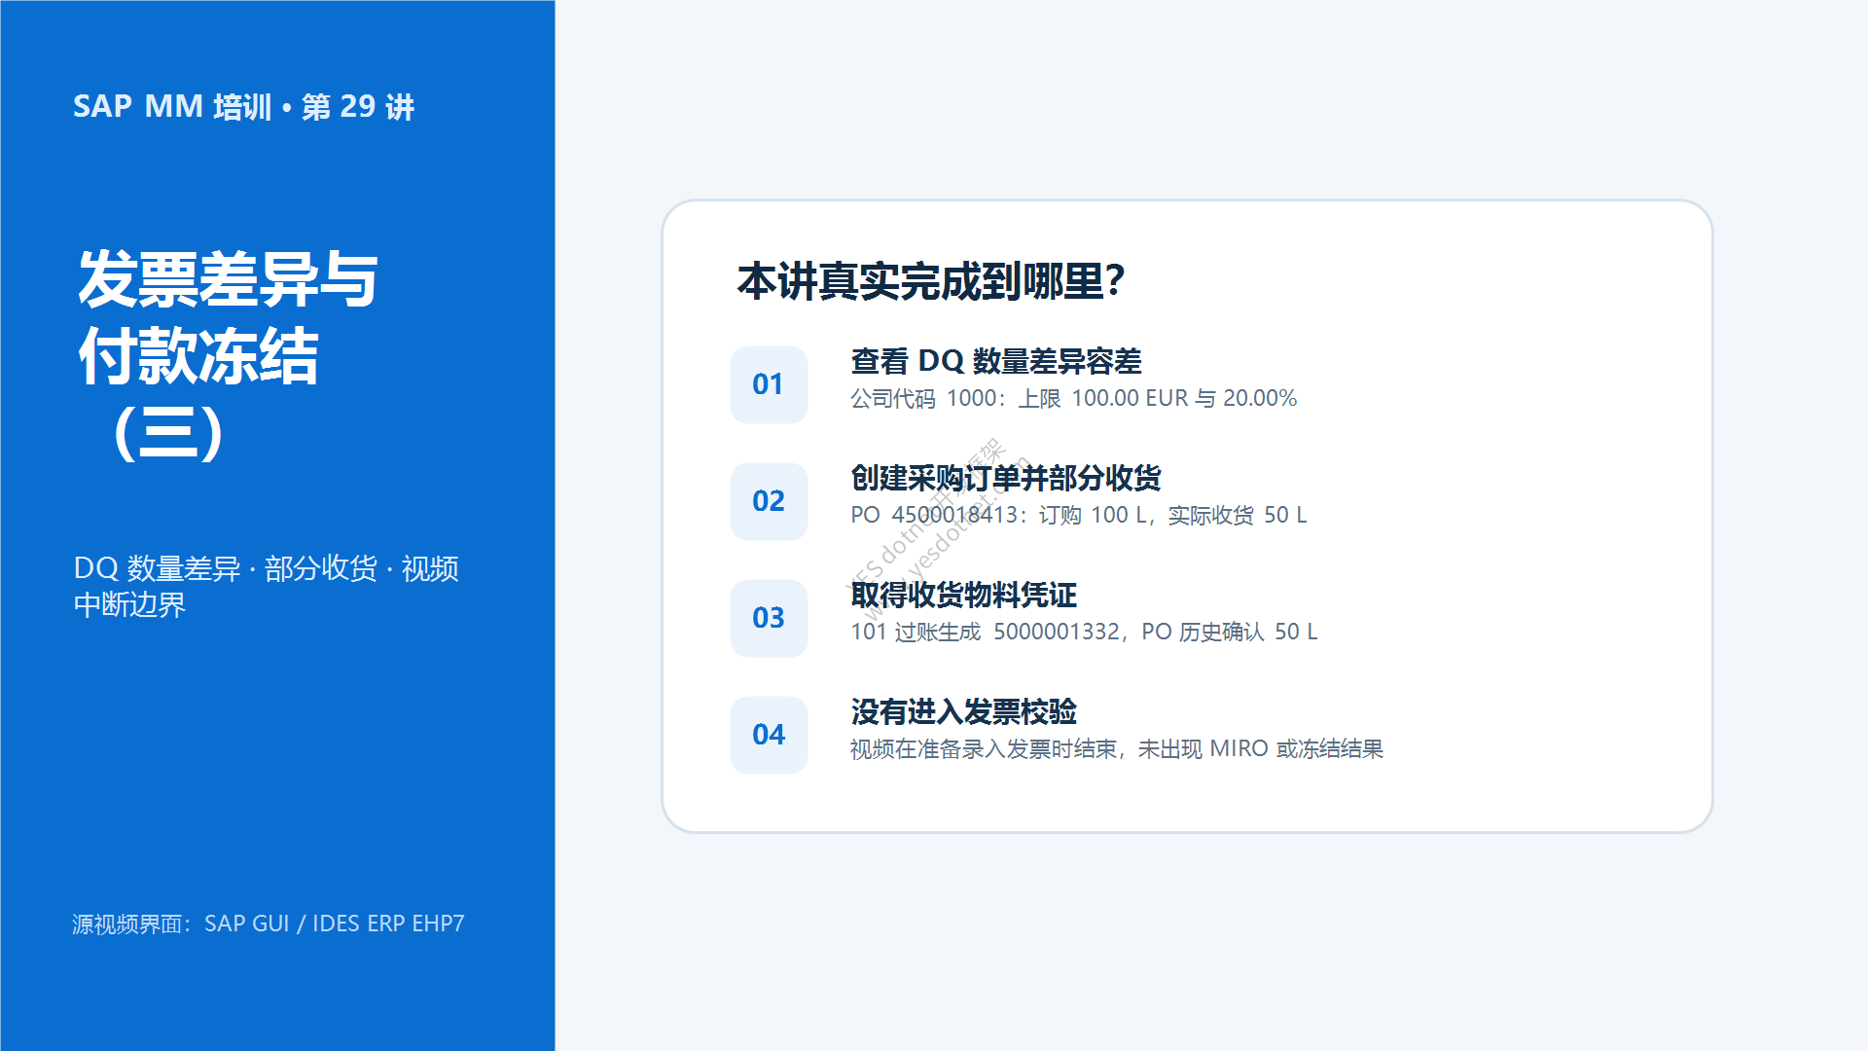The width and height of the screenshot is (1868, 1051).
Task: Click the header 'SAP MM 培训 • 第 29 讲'
Action: [x=243, y=106]
